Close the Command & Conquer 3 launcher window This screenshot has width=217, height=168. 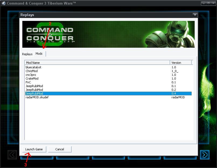[x=213, y=3]
